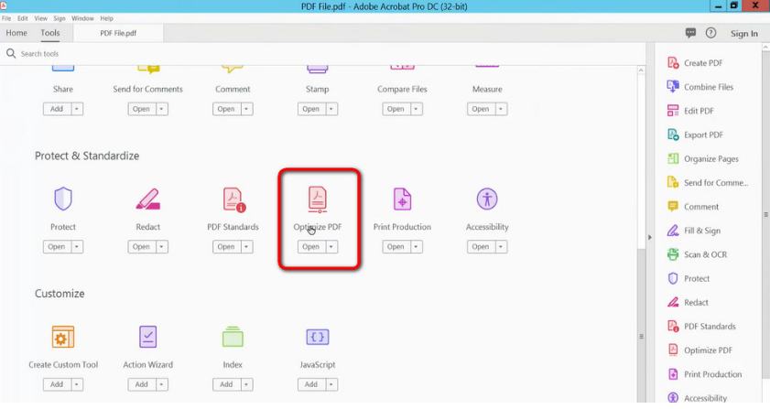Switch to the Home tab
The height and width of the screenshot is (409, 770).
tap(16, 33)
